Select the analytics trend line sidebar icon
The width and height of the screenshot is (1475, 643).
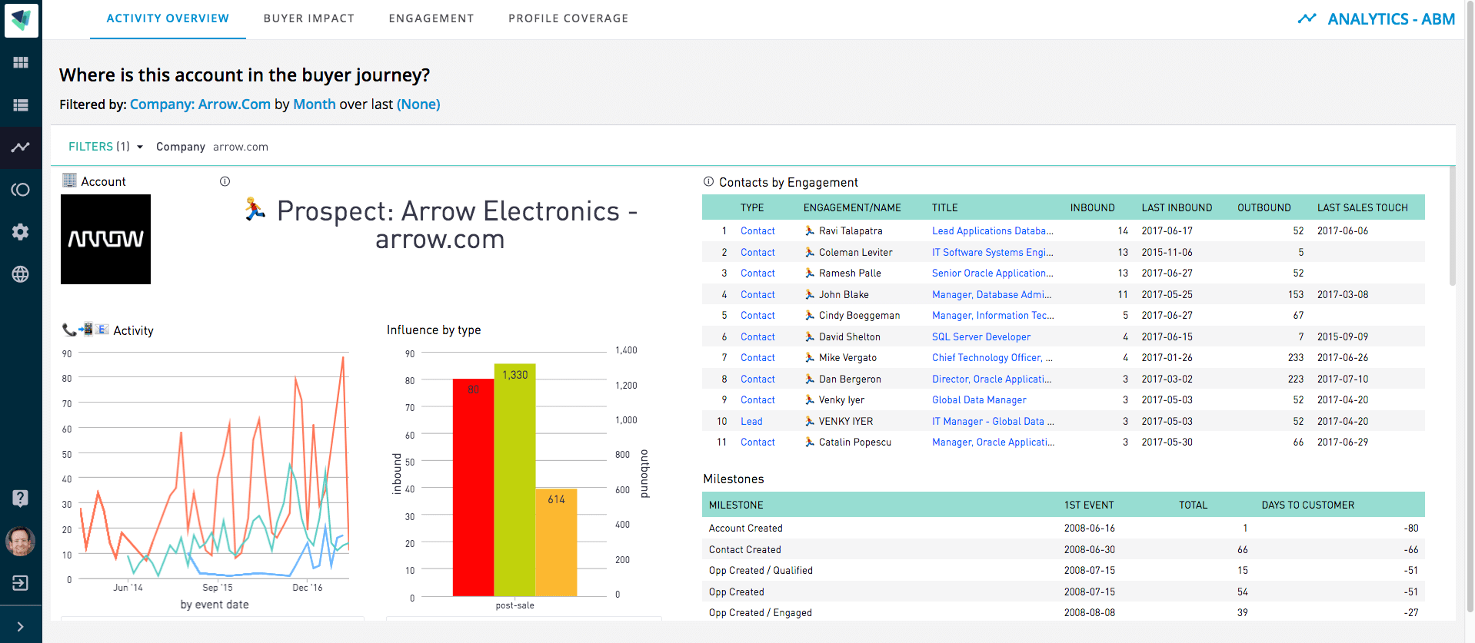pyautogui.click(x=21, y=147)
